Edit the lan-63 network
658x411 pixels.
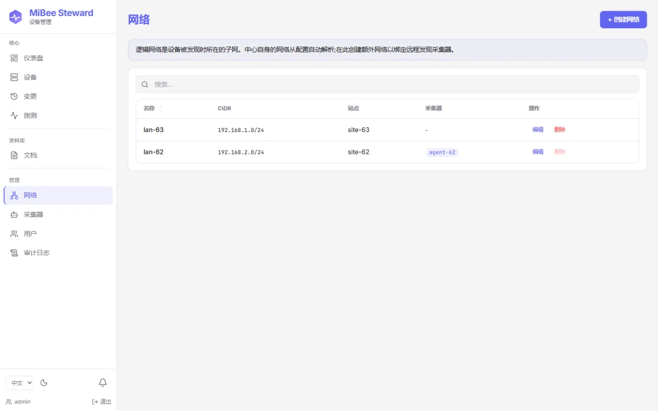[538, 130]
